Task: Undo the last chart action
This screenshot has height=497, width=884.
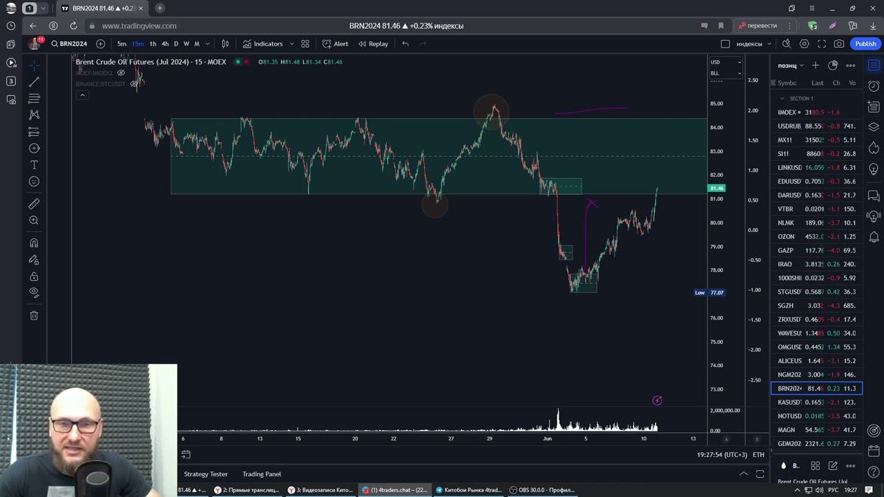Action: click(x=405, y=43)
